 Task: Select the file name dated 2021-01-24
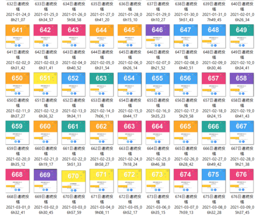pyautogui.click(x=18, y=12)
